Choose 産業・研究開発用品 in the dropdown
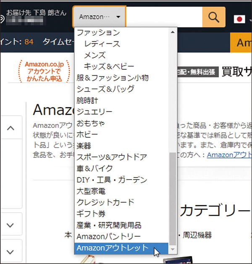The height and width of the screenshot is (264, 252). coord(109,225)
